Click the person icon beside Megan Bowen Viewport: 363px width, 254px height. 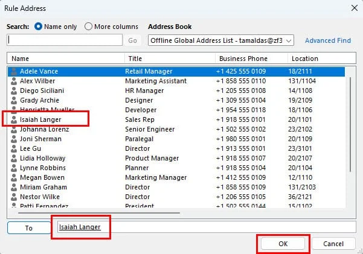tap(14, 177)
